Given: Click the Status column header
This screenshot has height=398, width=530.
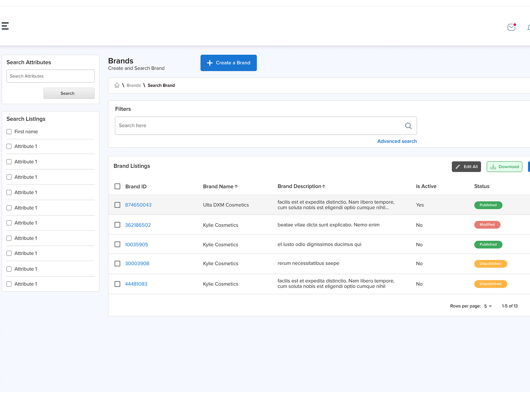Looking at the screenshot, I should (x=482, y=186).
